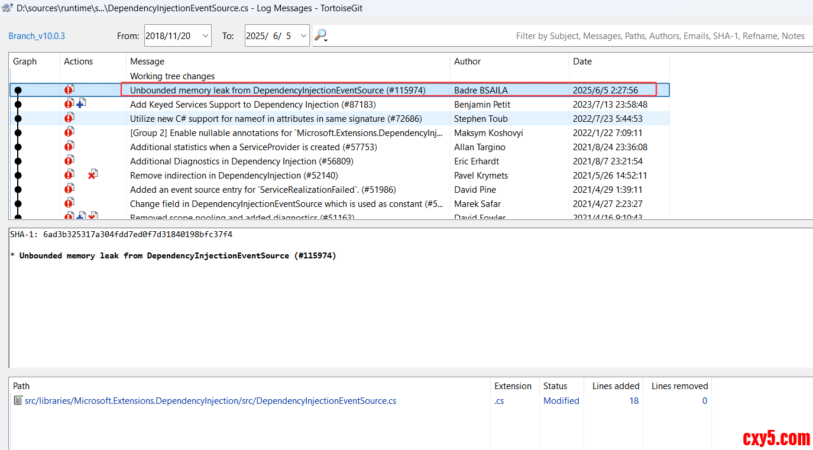The height and width of the screenshot is (450, 813).
Task: Open the DependencyInjectionEventSource.cs file path entry
Action: (210, 401)
